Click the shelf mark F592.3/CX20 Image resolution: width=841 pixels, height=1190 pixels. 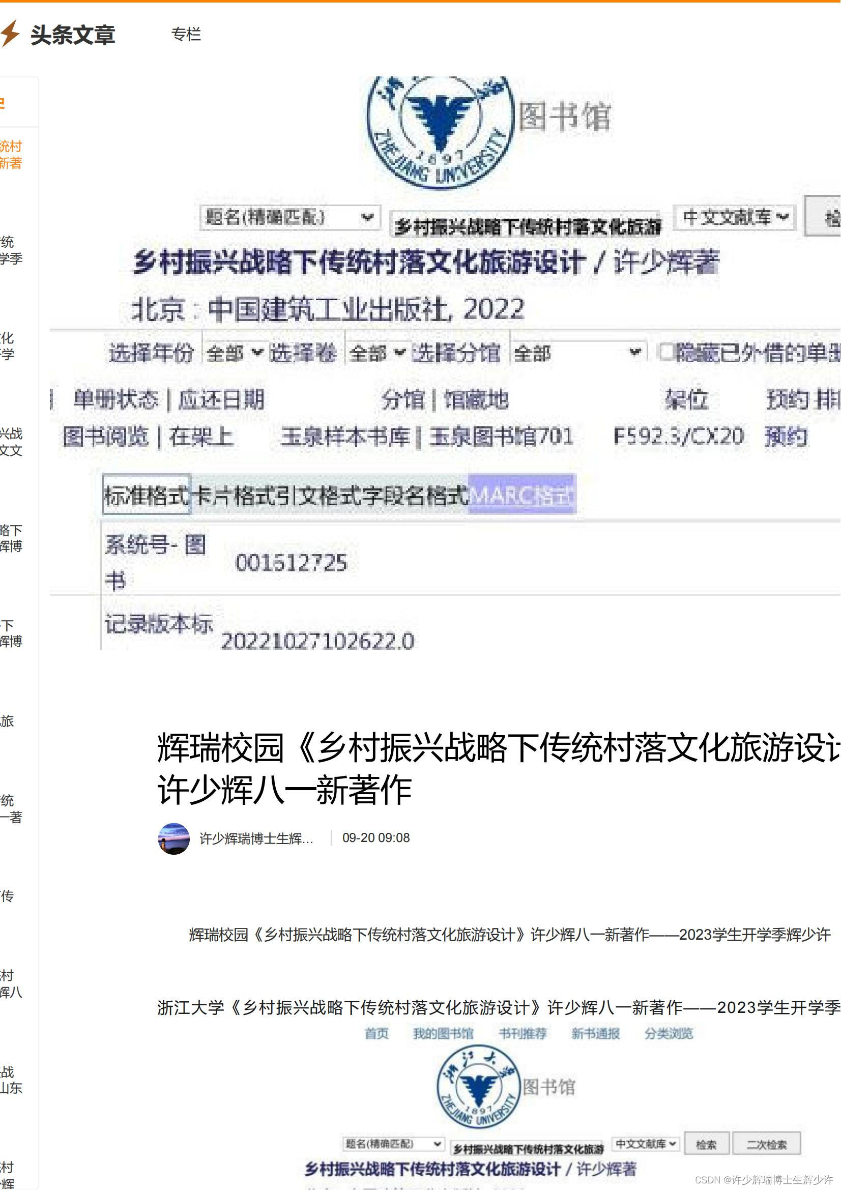coord(679,437)
